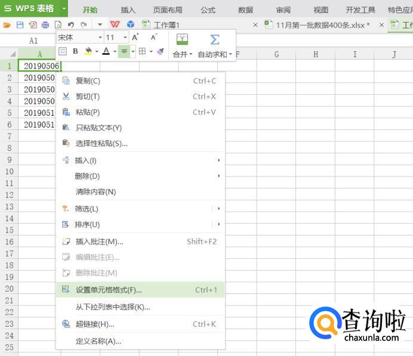Viewport: 413px width, 356px height.
Task: Switch to the 视图 ribbon tab
Action: pyautogui.click(x=321, y=10)
